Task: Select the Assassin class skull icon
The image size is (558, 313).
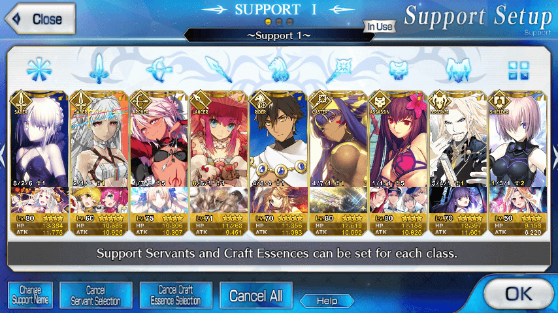Action: click(398, 70)
